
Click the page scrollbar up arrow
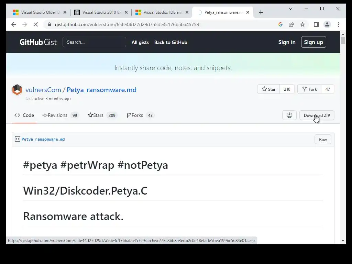point(343,34)
